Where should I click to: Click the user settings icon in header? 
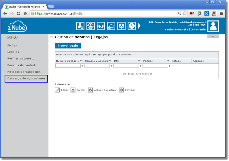pyautogui.click(x=80, y=26)
